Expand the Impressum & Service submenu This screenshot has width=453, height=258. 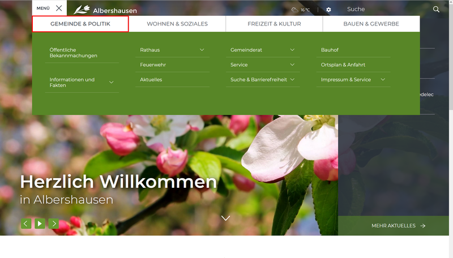[383, 80]
